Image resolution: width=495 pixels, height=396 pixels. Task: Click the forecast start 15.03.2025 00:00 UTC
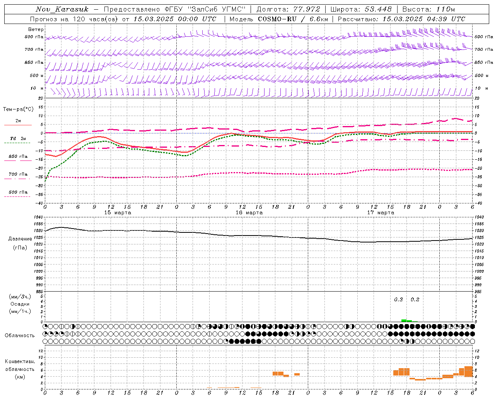(175, 19)
